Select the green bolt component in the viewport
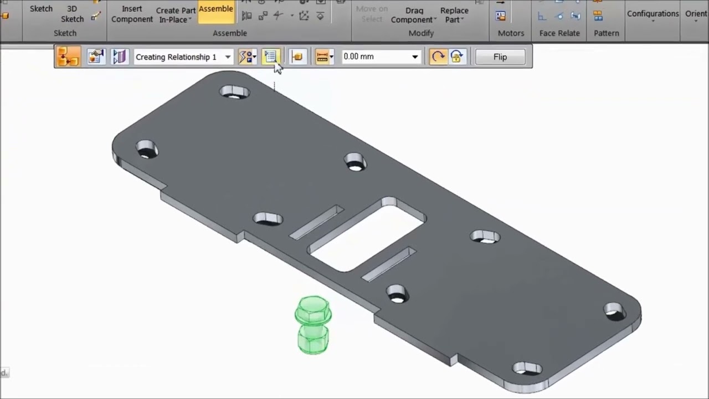This screenshot has width=709, height=399. tap(314, 325)
